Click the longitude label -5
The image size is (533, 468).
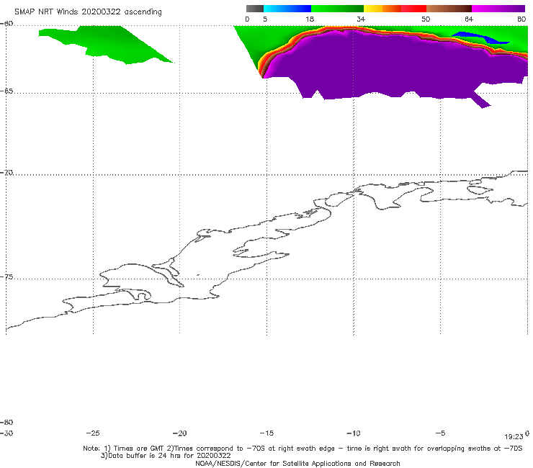(x=440, y=433)
